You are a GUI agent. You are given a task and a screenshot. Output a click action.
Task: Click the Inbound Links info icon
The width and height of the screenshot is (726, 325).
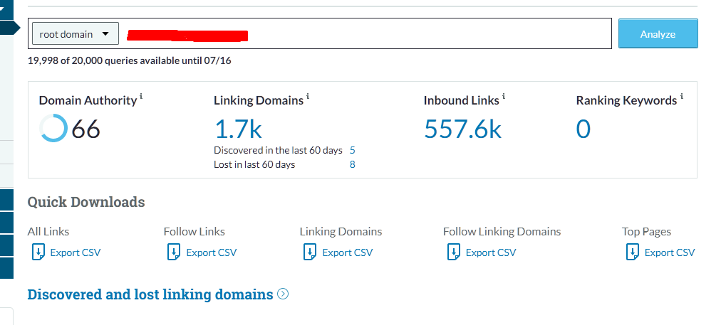[504, 96]
